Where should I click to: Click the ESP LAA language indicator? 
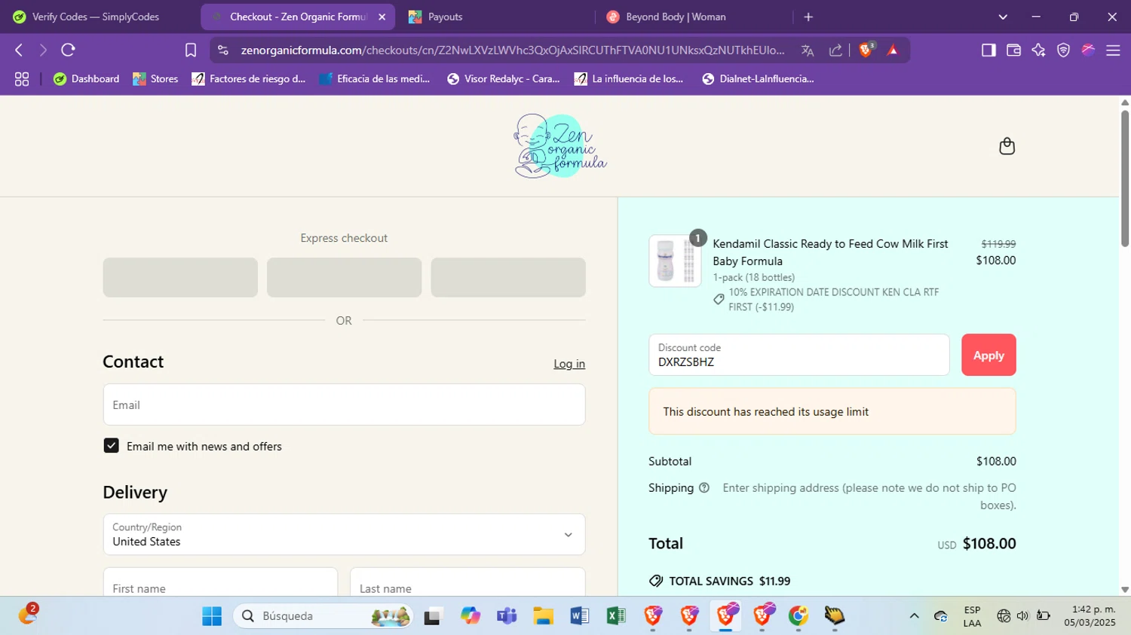(x=972, y=616)
